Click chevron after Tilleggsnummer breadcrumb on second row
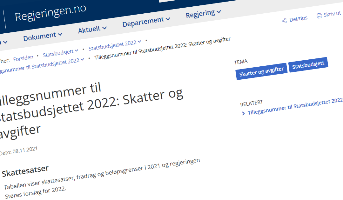 point(83,59)
